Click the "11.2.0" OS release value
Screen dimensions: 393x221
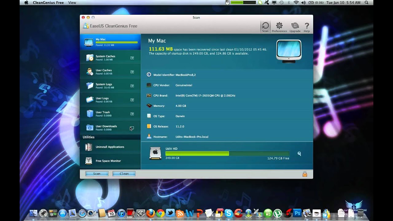click(180, 126)
